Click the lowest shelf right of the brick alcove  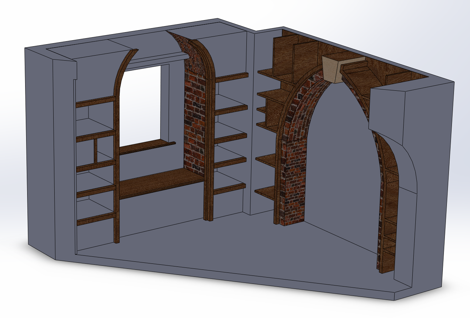tap(230, 188)
